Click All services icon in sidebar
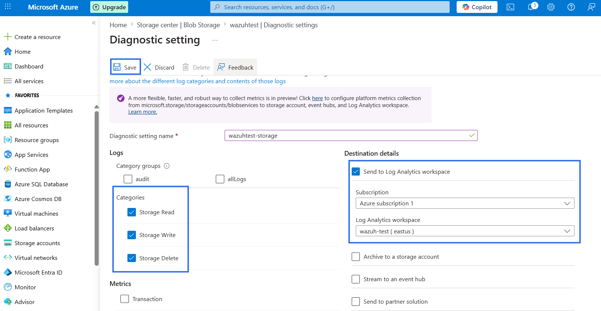601x311 pixels. point(8,81)
